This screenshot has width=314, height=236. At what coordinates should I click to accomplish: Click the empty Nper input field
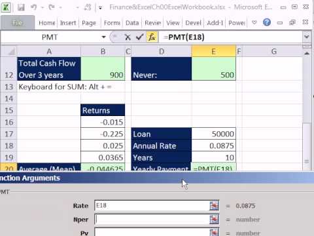152,220
